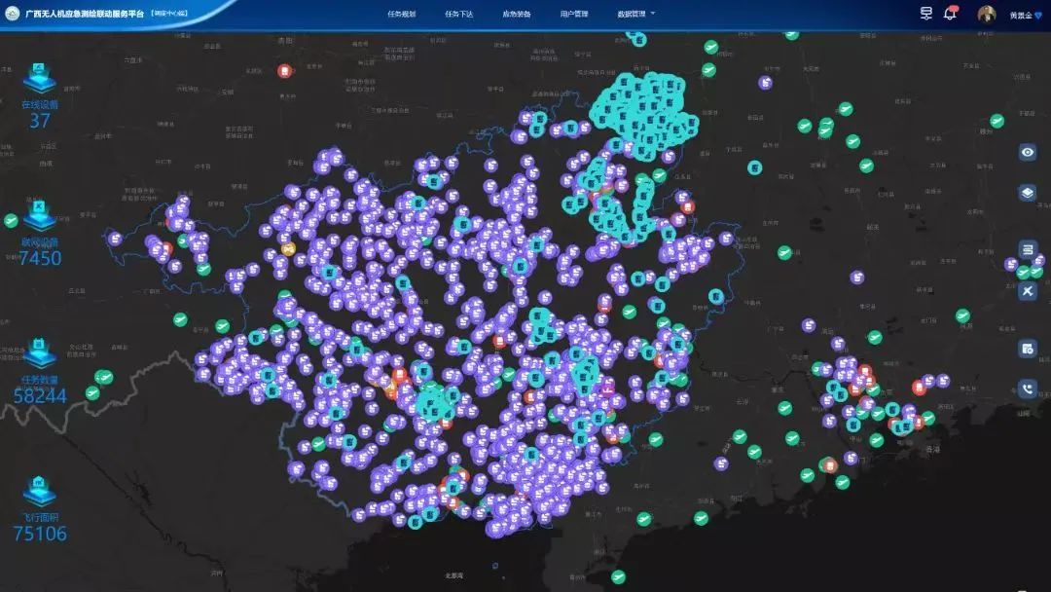Select the drone aircraft icon on right toolbar
Viewport: 1051px width, 592px height.
pos(1028,291)
